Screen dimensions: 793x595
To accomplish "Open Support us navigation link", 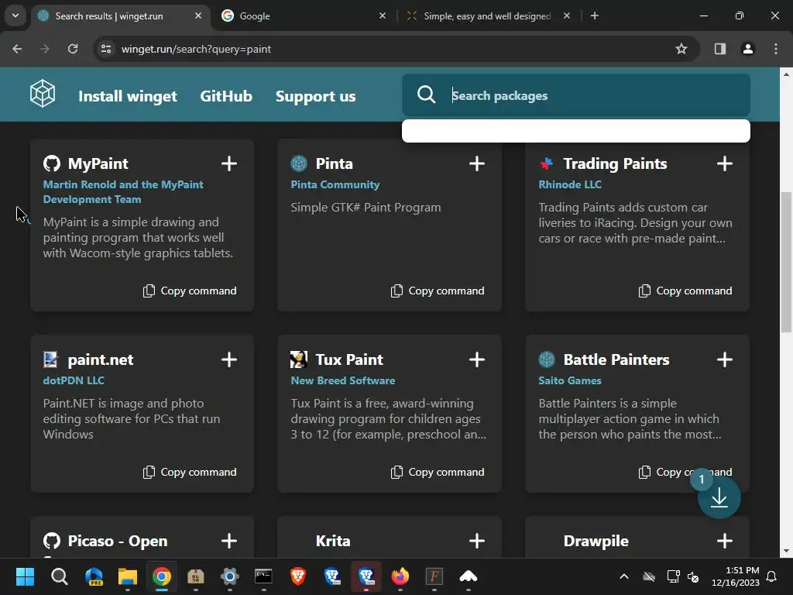I will click(316, 96).
